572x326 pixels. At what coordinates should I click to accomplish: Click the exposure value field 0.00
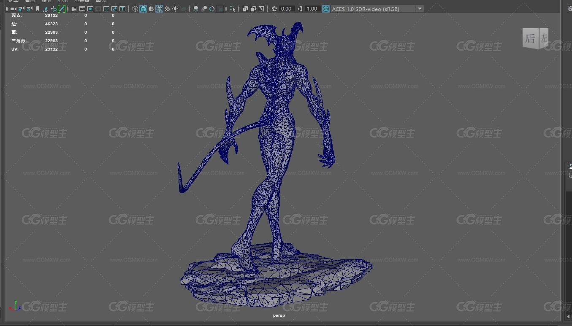pos(286,9)
